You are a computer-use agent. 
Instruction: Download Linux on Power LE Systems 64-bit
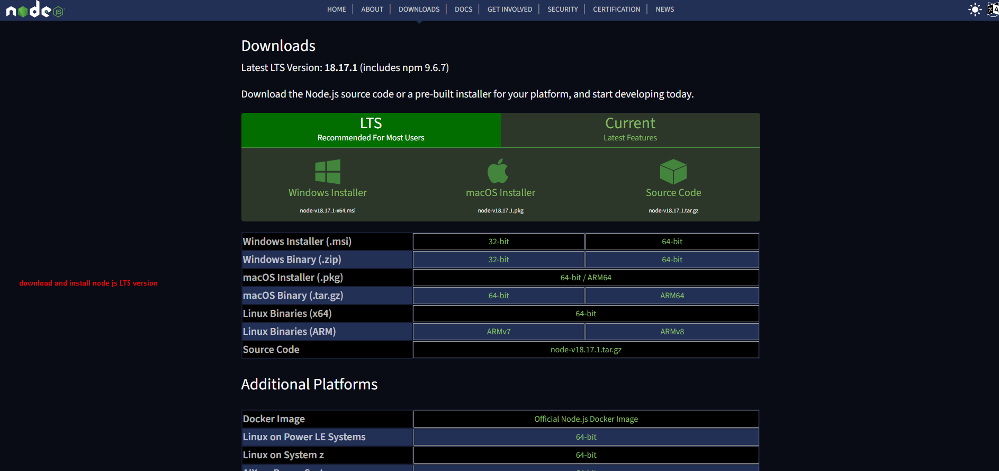click(586, 437)
